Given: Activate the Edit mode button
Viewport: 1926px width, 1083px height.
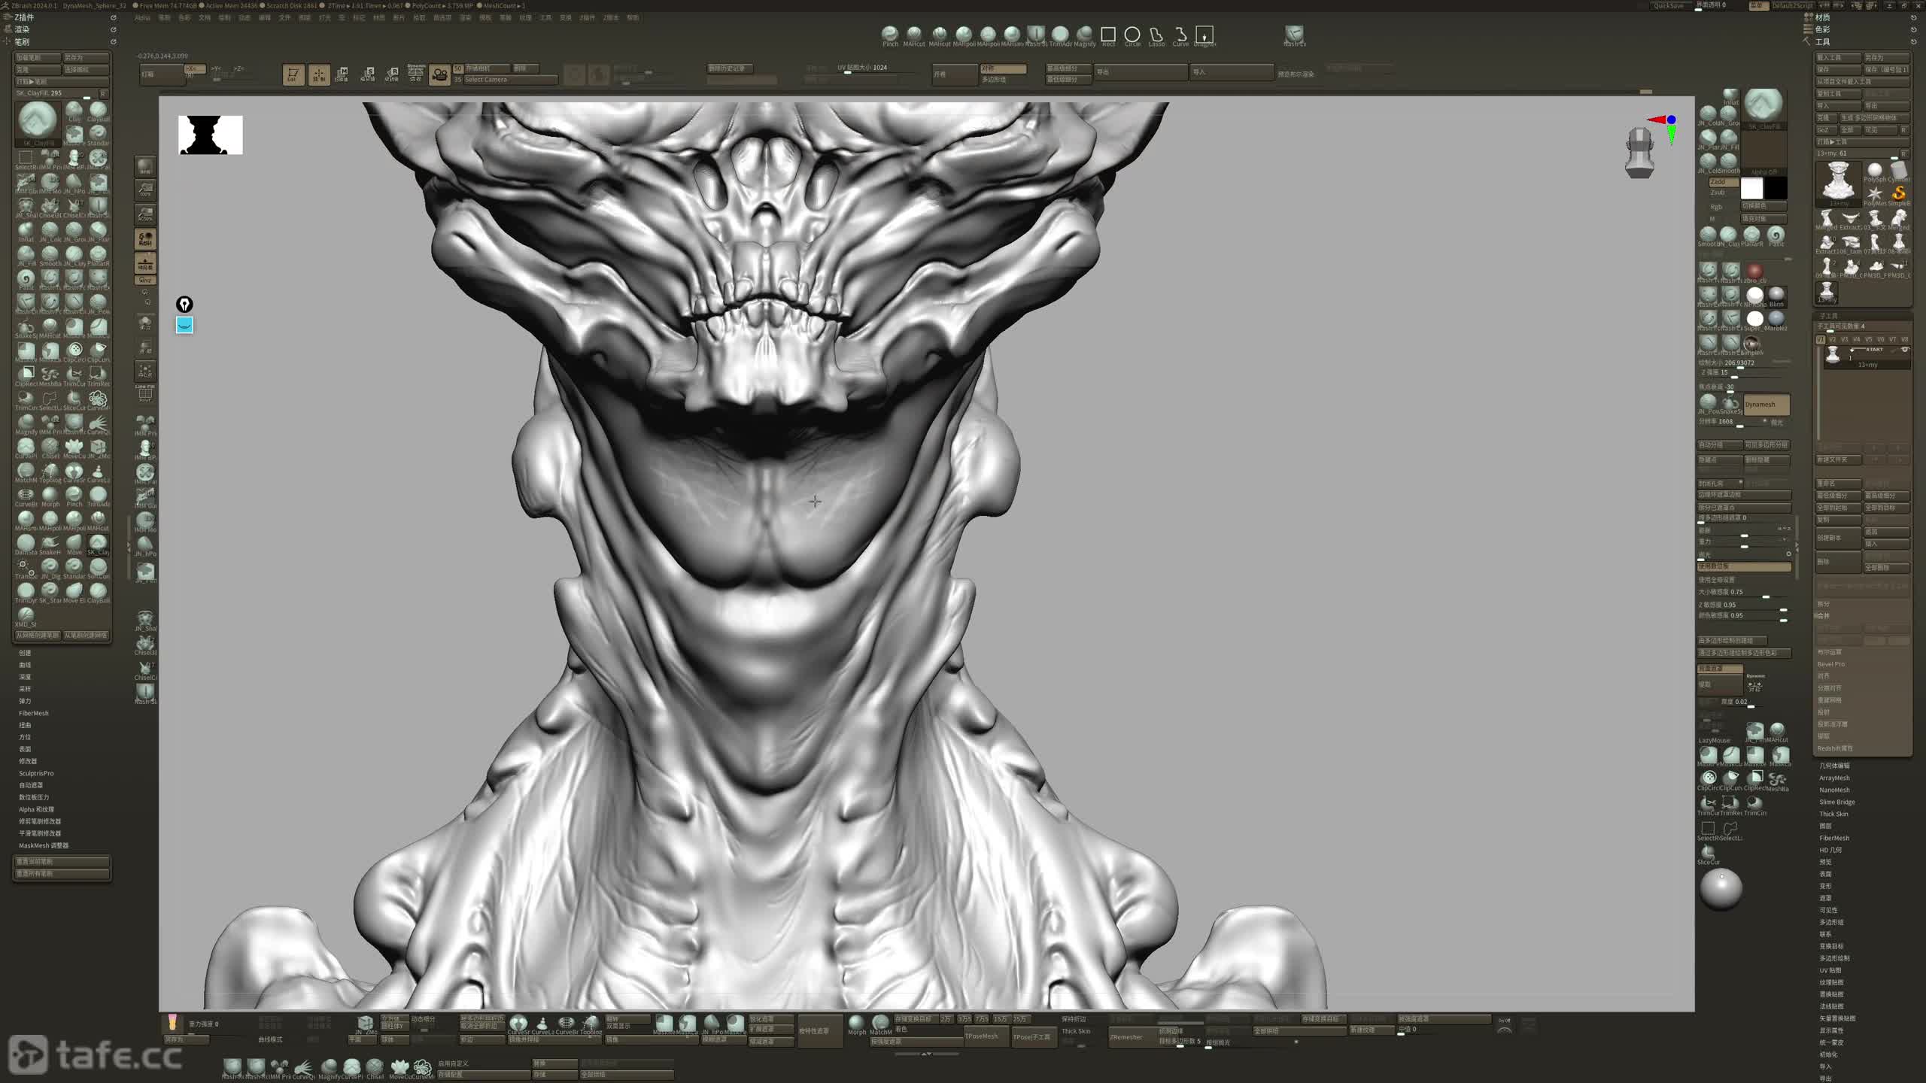Looking at the screenshot, I should coord(293,74).
